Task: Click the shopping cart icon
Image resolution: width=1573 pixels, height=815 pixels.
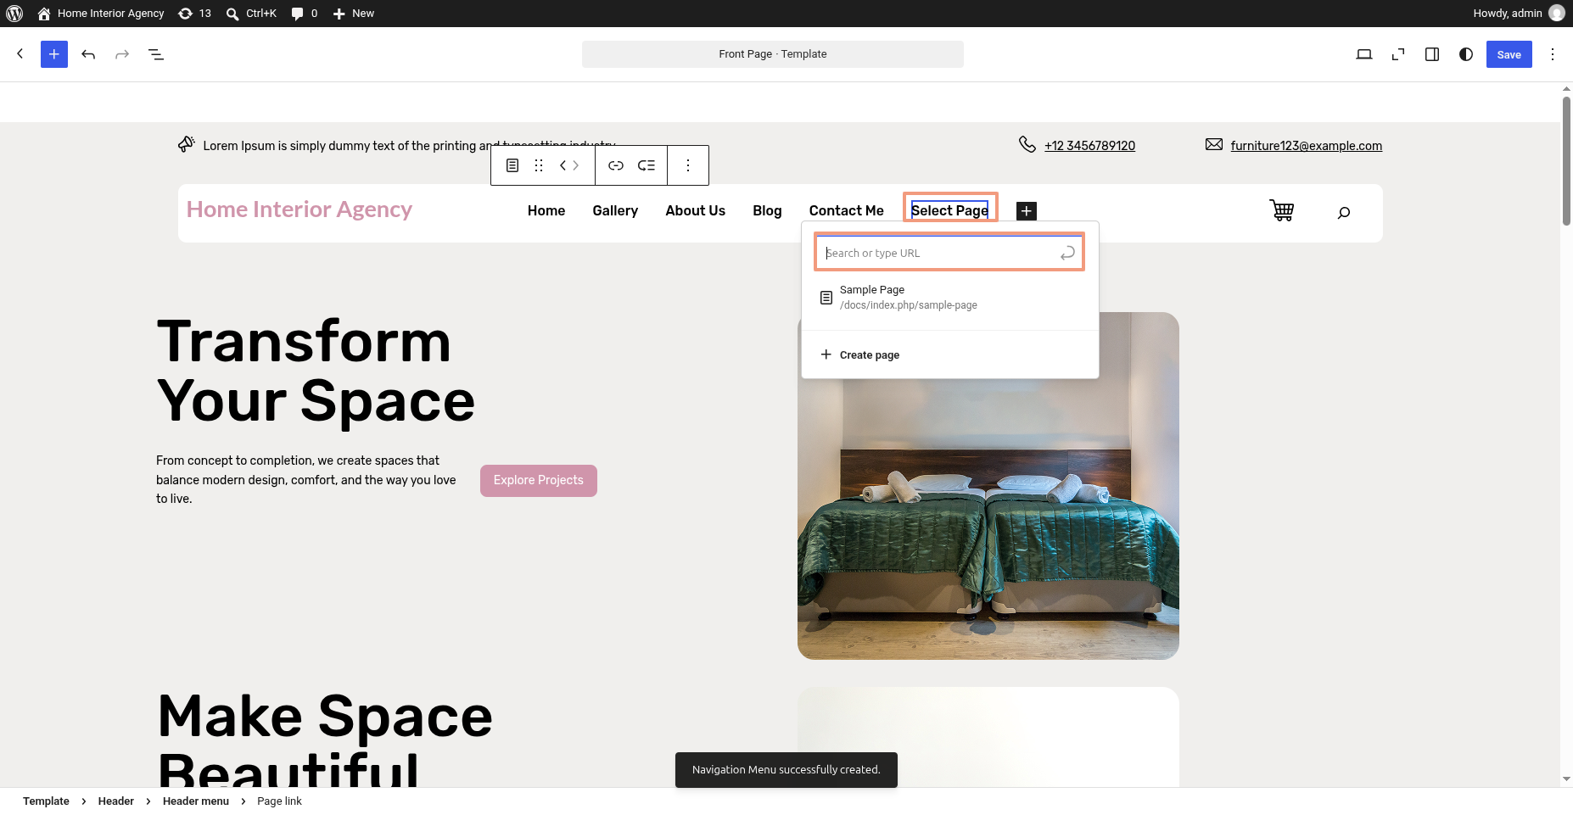Action: [x=1281, y=210]
